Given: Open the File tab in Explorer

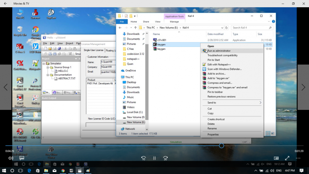Looking at the screenshot, I should (x=122, y=22).
